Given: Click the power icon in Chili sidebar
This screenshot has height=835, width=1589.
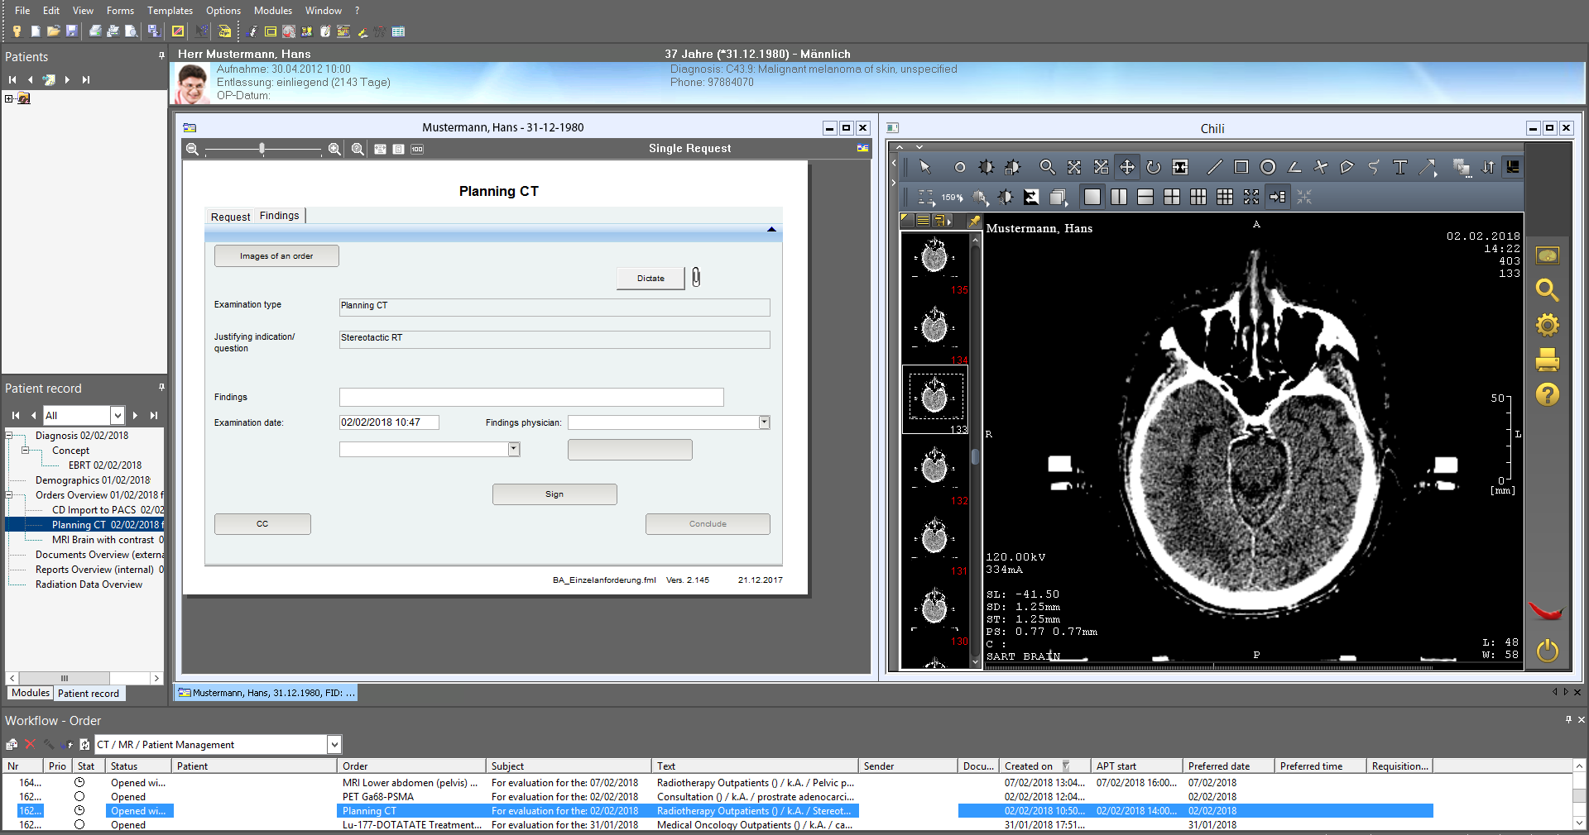Looking at the screenshot, I should (x=1547, y=651).
